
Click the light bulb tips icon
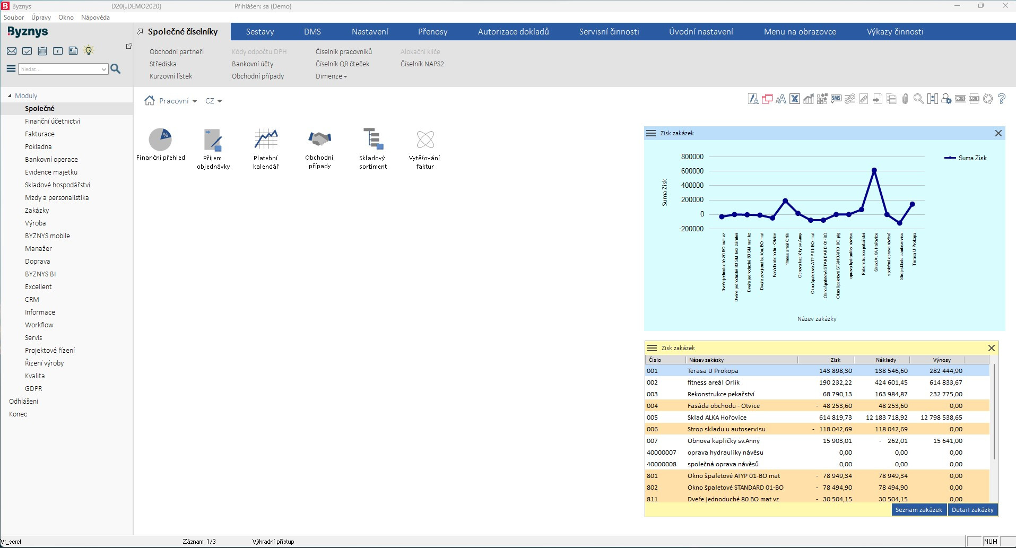[x=89, y=51]
